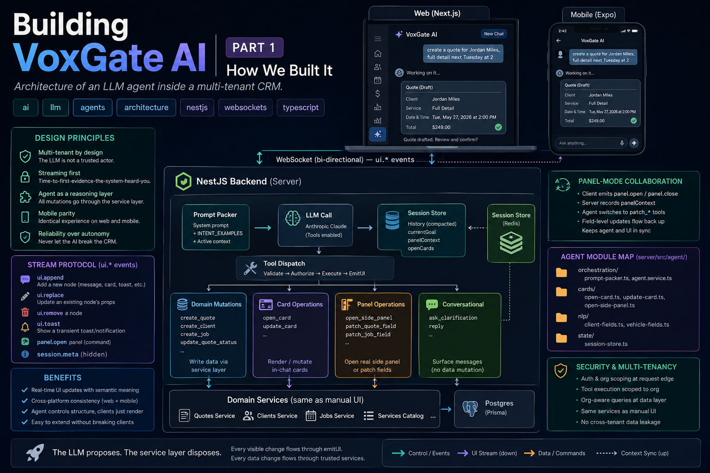Open the Home icon in web sidebar
This screenshot has height=473, width=710.
pyautogui.click(x=378, y=54)
